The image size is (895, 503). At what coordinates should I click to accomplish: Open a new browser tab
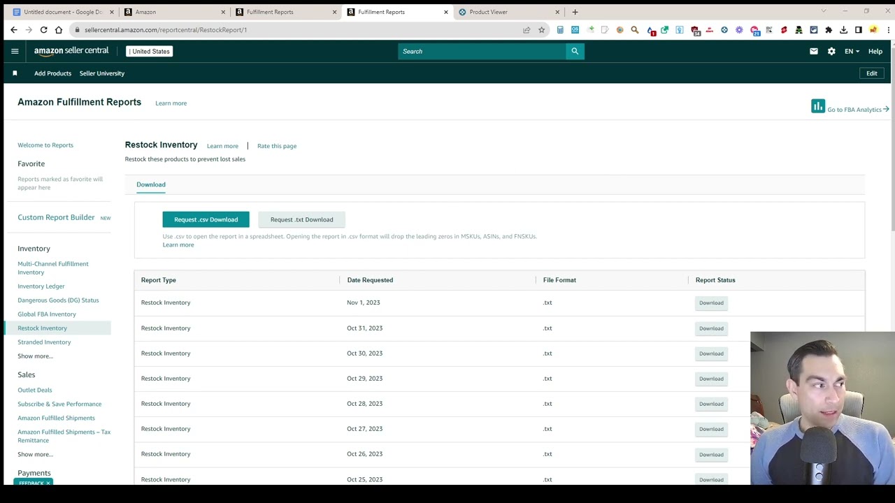(575, 12)
